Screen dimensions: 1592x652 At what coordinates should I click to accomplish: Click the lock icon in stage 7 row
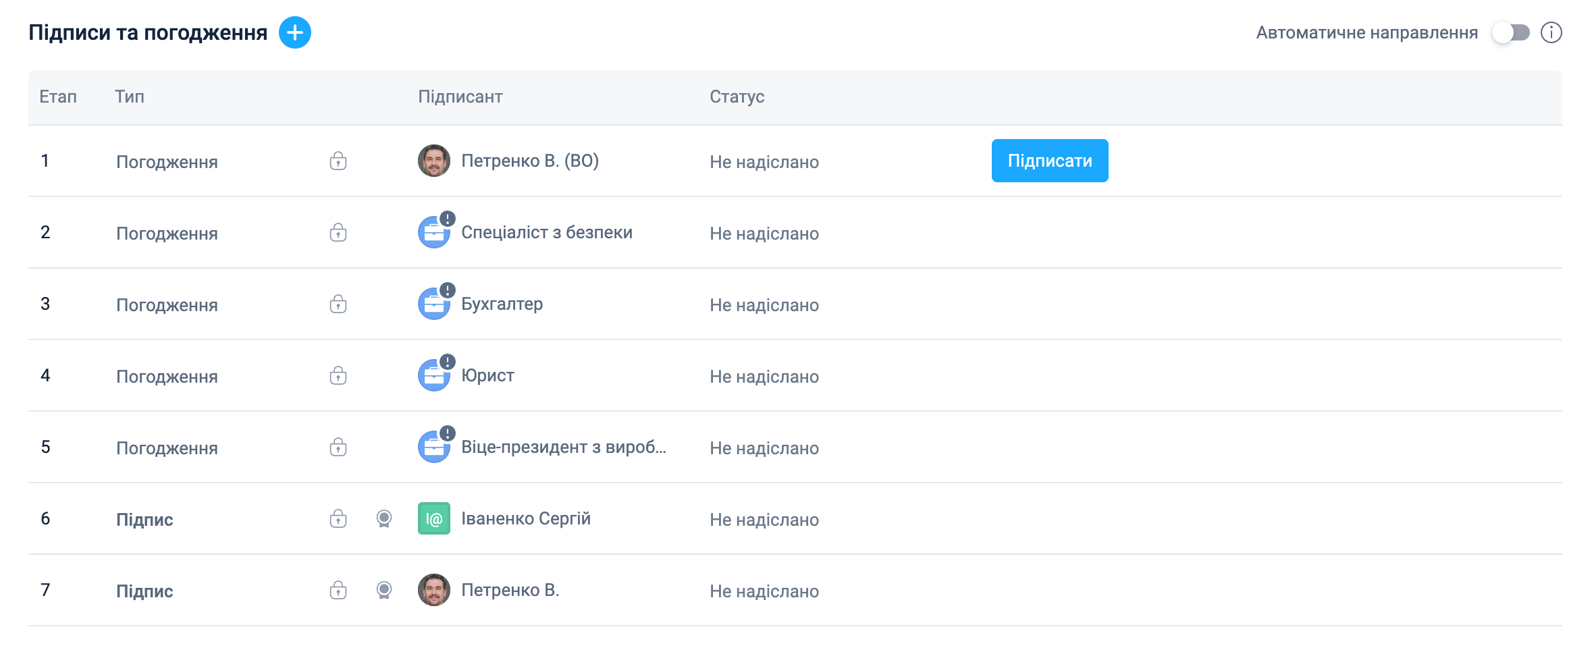[338, 590]
